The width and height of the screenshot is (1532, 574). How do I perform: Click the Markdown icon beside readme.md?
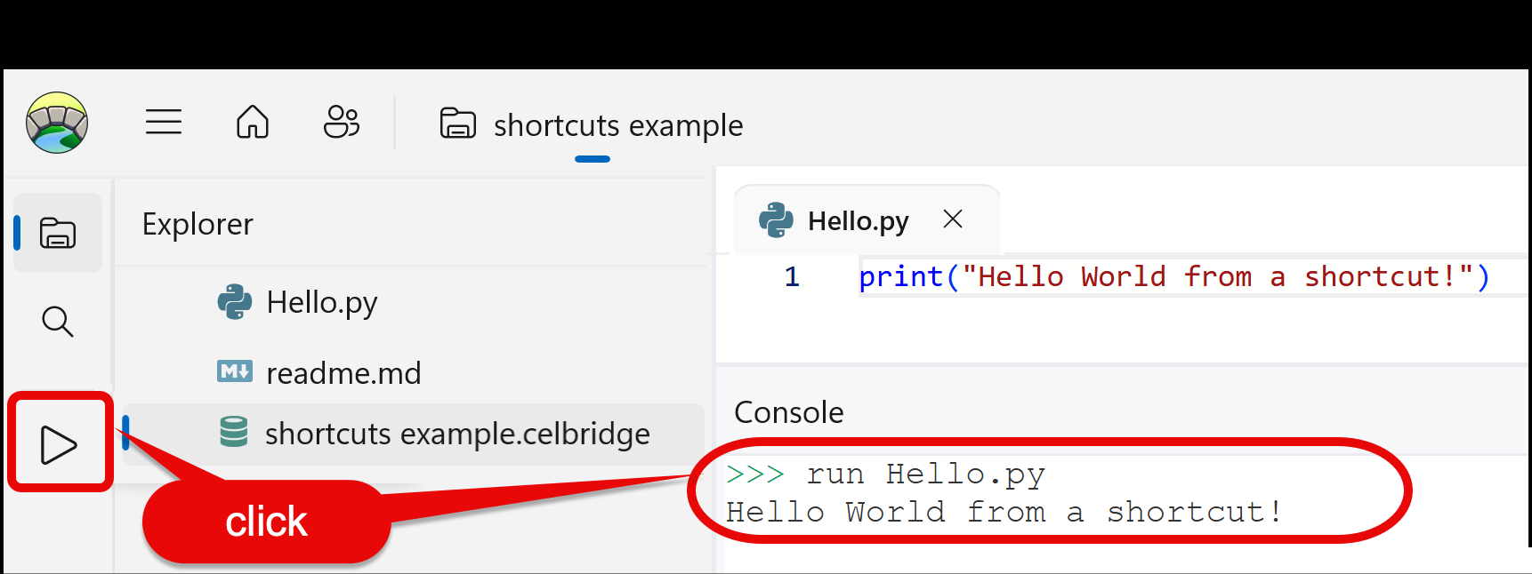pyautogui.click(x=235, y=371)
